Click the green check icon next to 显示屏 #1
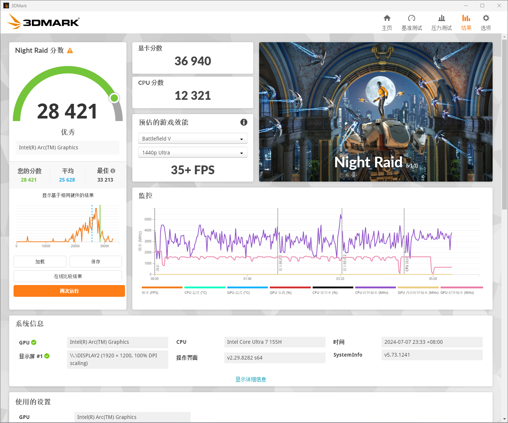 click(47, 356)
